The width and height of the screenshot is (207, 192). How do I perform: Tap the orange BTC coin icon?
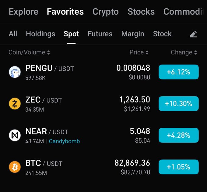pos(15,167)
